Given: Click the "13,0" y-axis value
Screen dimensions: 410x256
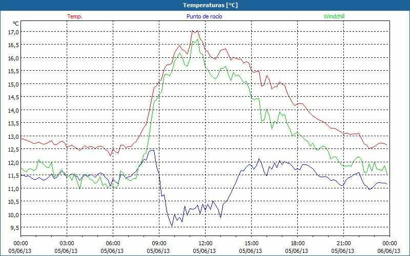Looking at the screenshot, I should pos(14,136).
